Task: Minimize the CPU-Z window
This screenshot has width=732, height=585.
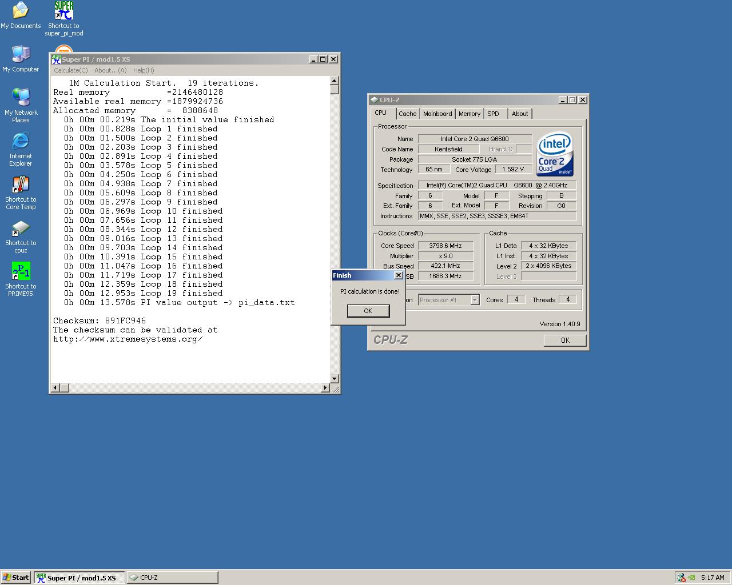Action: 563,99
